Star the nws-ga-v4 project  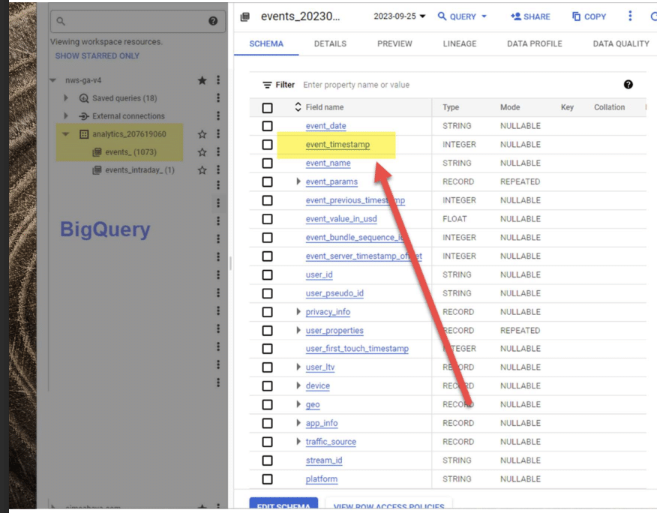202,80
